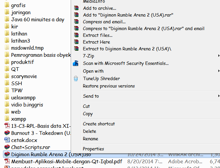Image resolution: width=220 pixels, height=168 pixels.
Task: Select "Chat+Scripts.rar" file name
Action: (30, 147)
